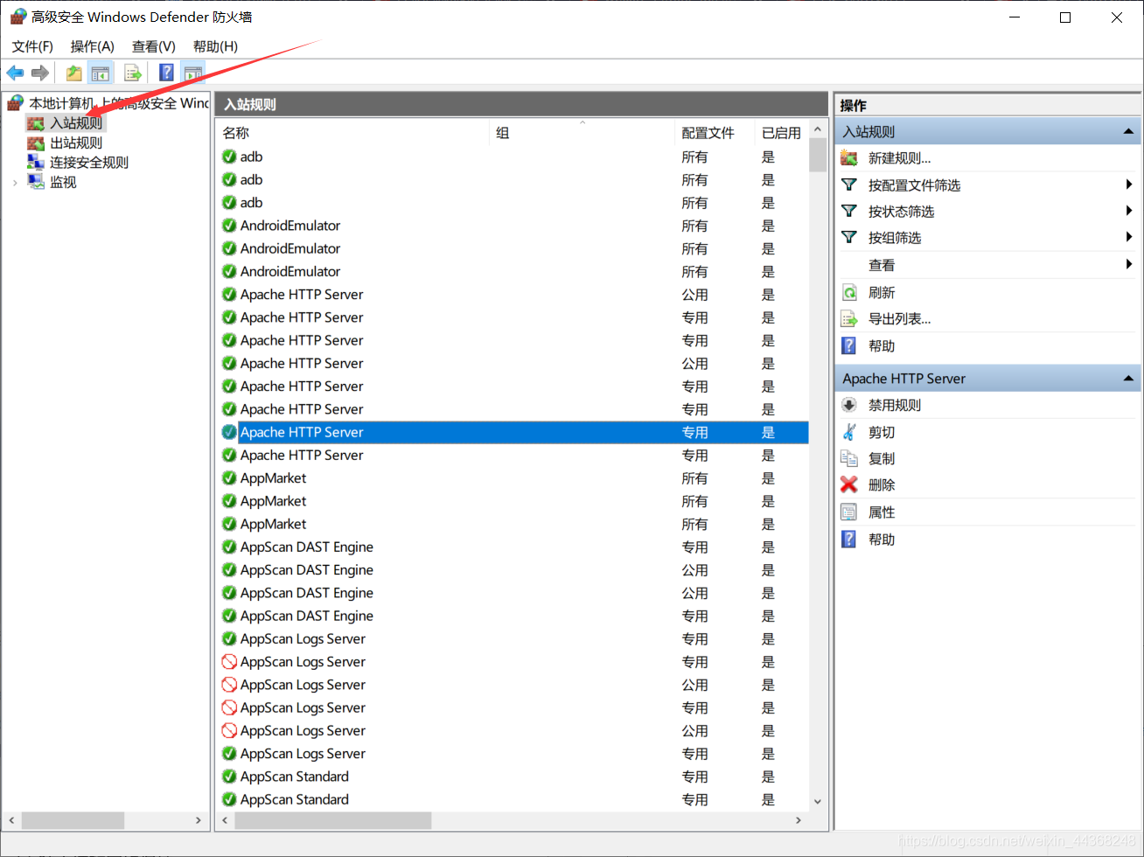Click the rules list scroll-left arrow
Screen dimensions: 1144x857
(x=225, y=820)
